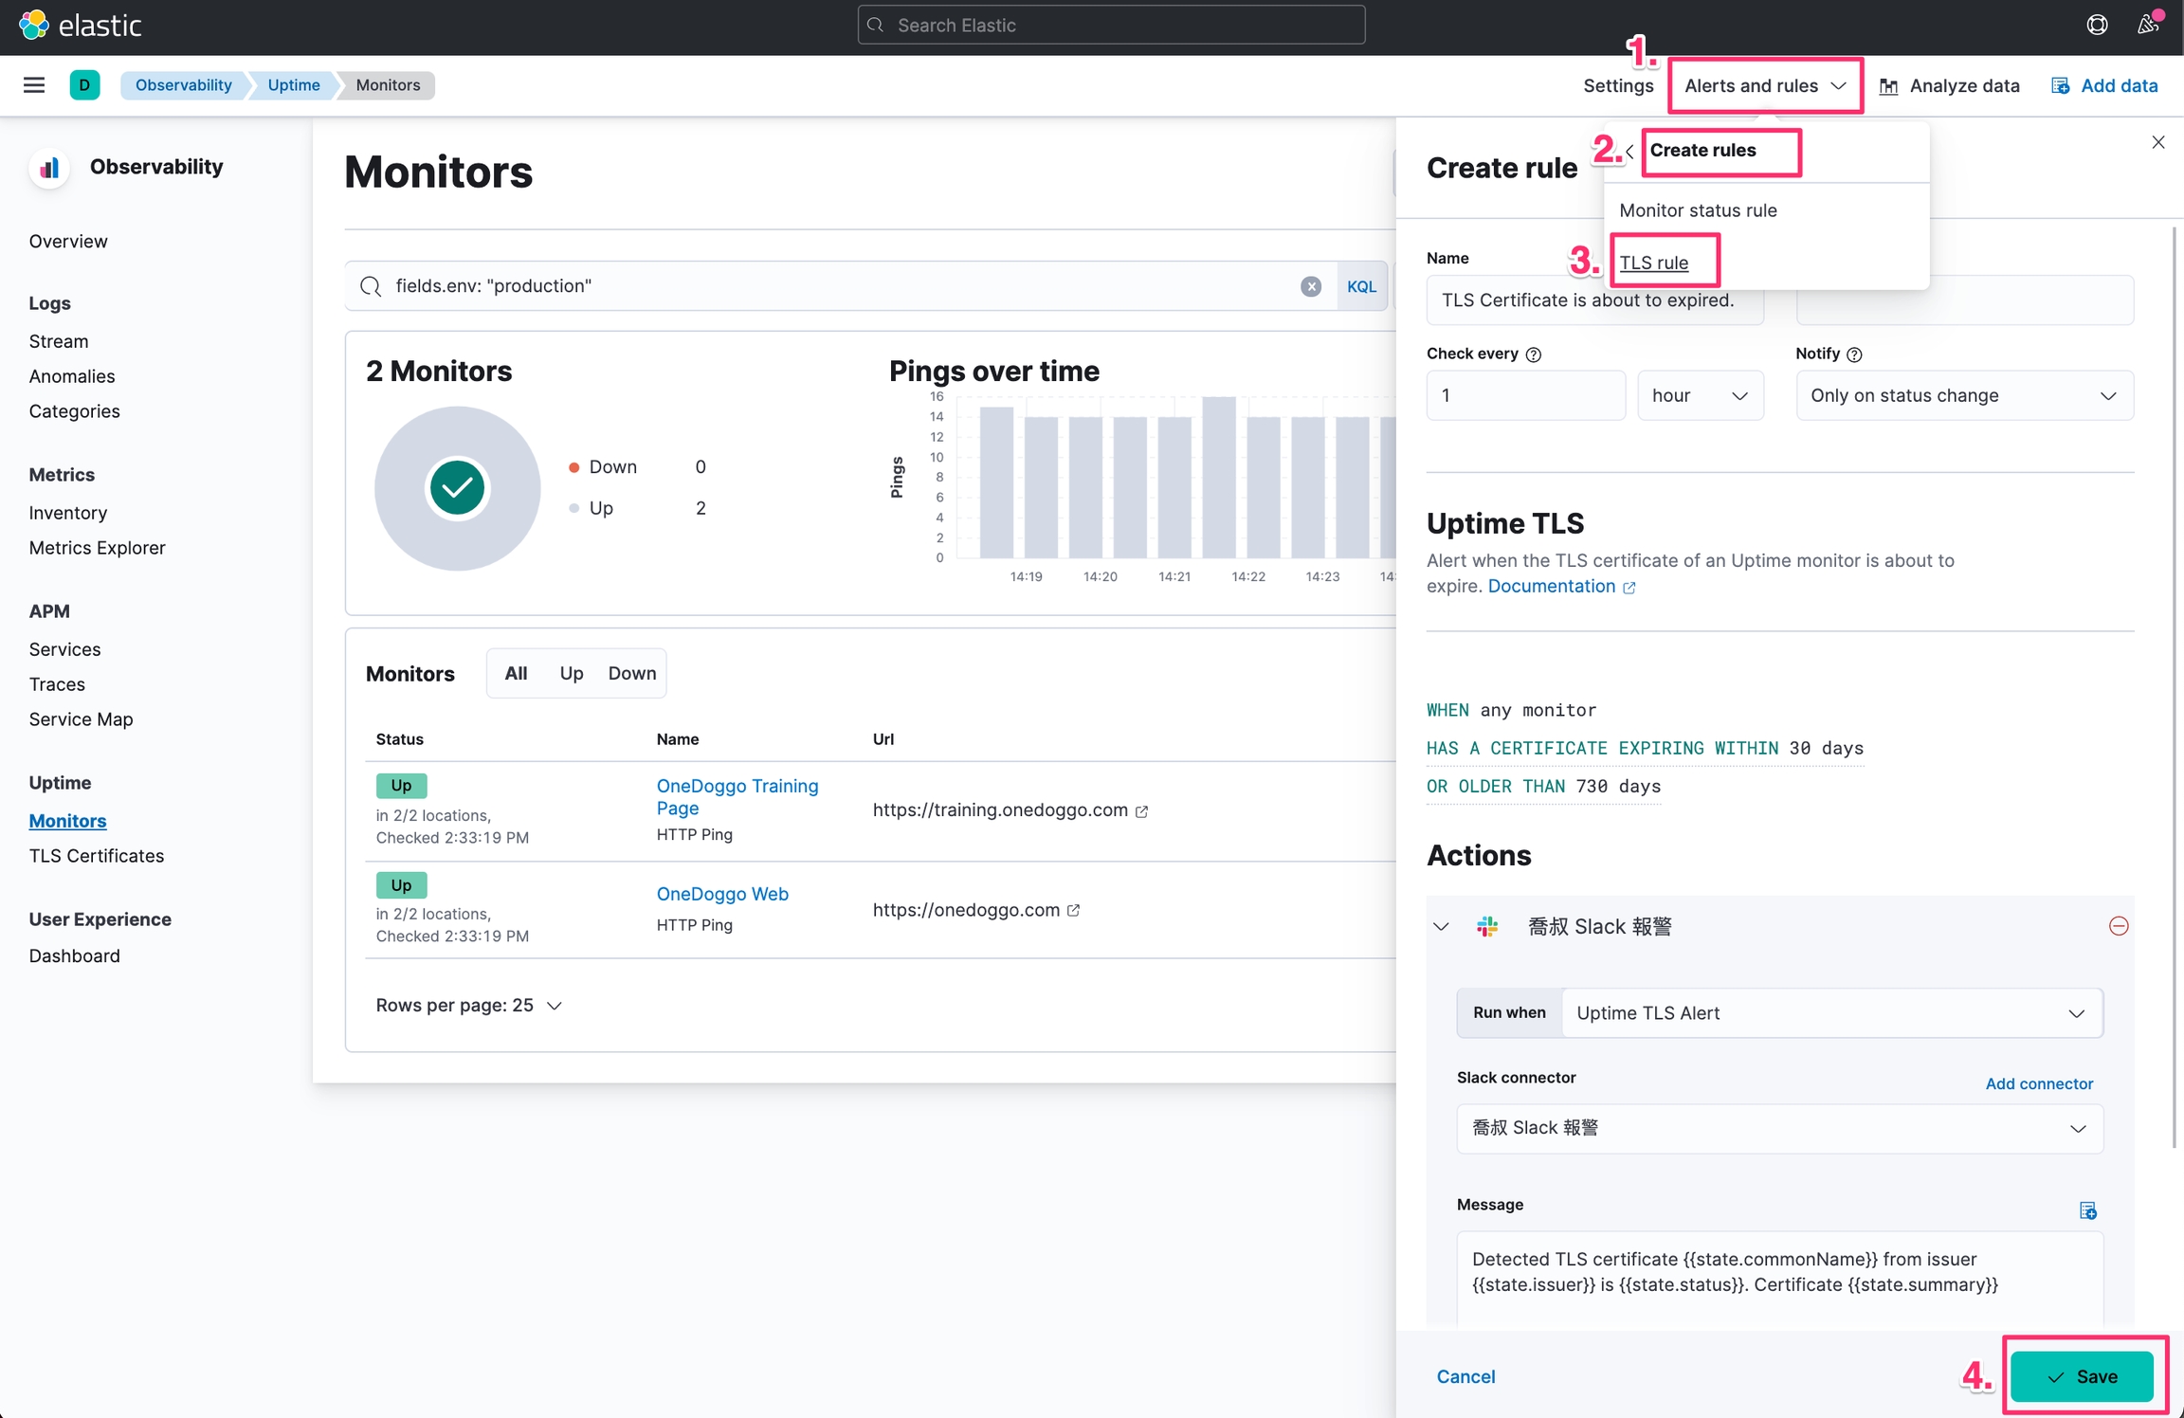The height and width of the screenshot is (1418, 2184).
Task: Click Check every help icon
Action: [x=1534, y=354]
